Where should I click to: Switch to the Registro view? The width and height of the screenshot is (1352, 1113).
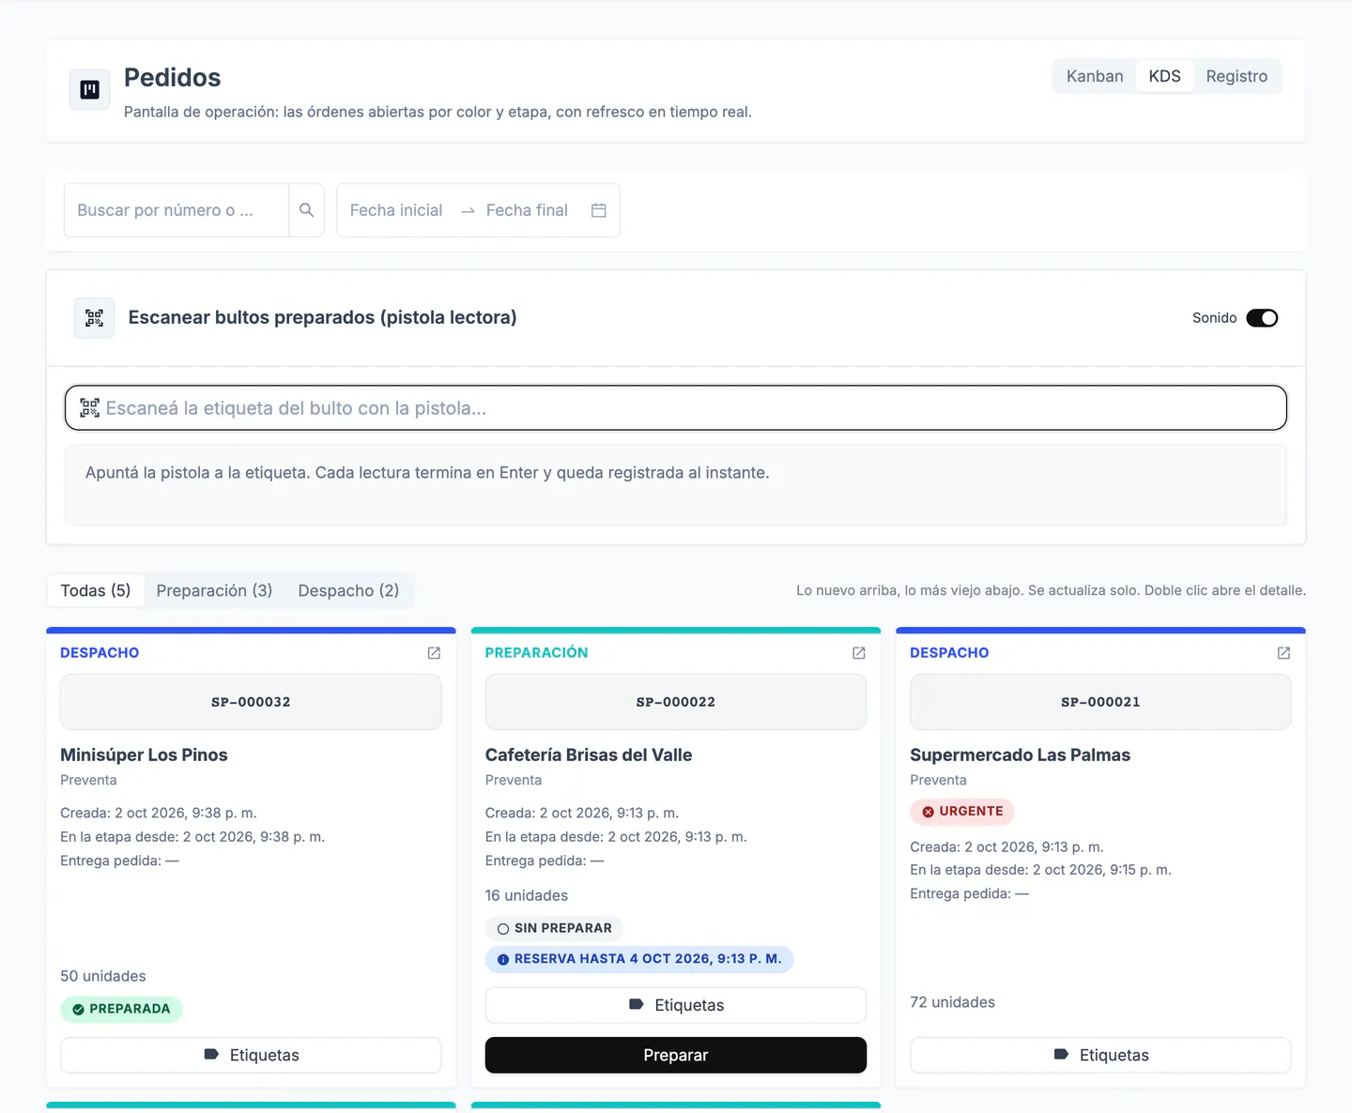click(x=1237, y=76)
